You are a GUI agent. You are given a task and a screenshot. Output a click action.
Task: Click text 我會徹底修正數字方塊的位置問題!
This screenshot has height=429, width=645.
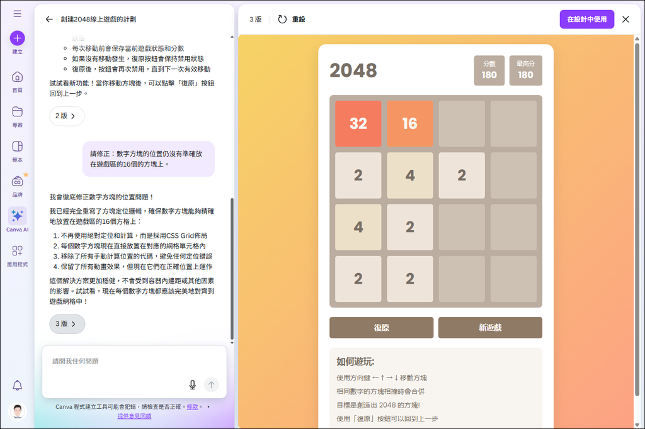[101, 198]
